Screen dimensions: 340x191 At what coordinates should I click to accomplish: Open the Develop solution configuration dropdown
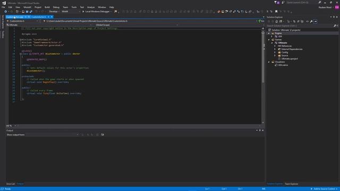coord(54,12)
